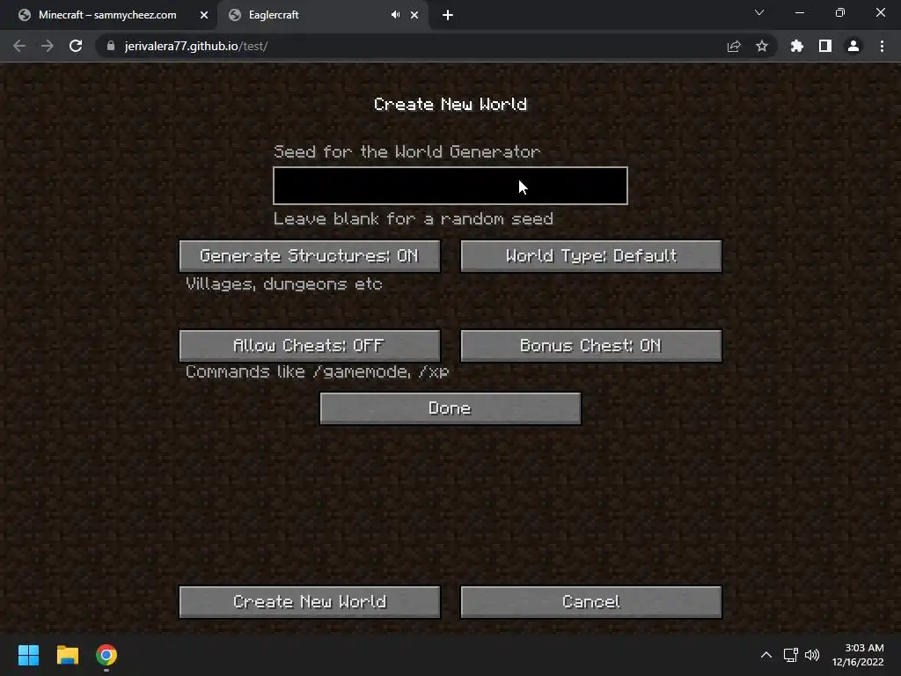Go back to previous page
901x676 pixels.
coord(19,46)
